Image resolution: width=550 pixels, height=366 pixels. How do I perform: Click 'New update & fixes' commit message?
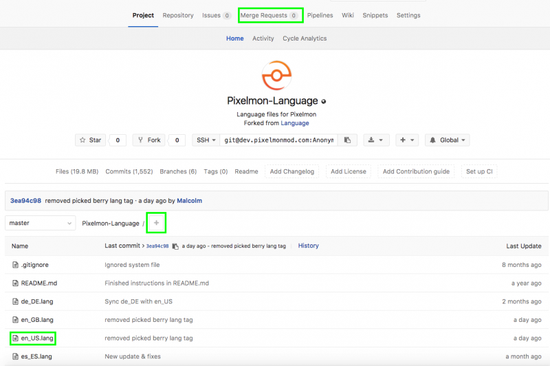pos(133,356)
